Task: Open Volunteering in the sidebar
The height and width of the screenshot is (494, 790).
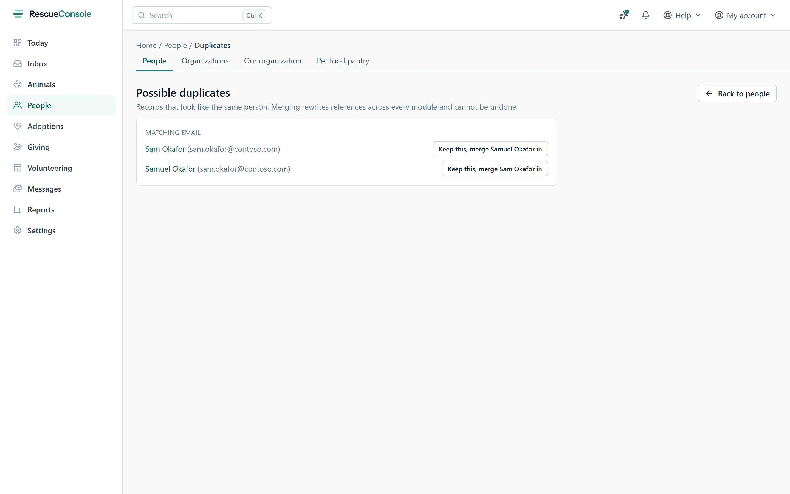Action: point(61,168)
